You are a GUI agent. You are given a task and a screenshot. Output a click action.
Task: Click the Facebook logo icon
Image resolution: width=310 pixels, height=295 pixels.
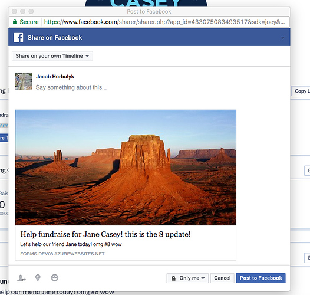pyautogui.click(x=18, y=37)
